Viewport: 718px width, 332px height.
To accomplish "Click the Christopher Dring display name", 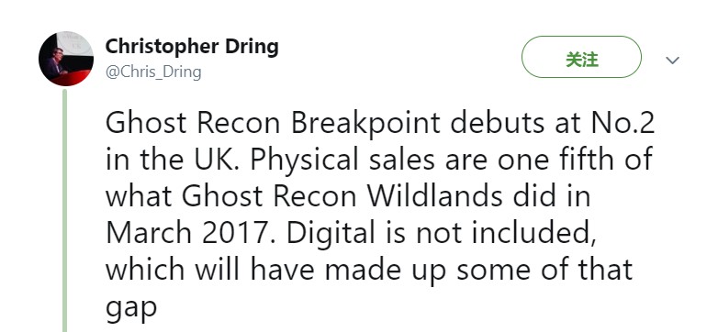I will pyautogui.click(x=192, y=46).
